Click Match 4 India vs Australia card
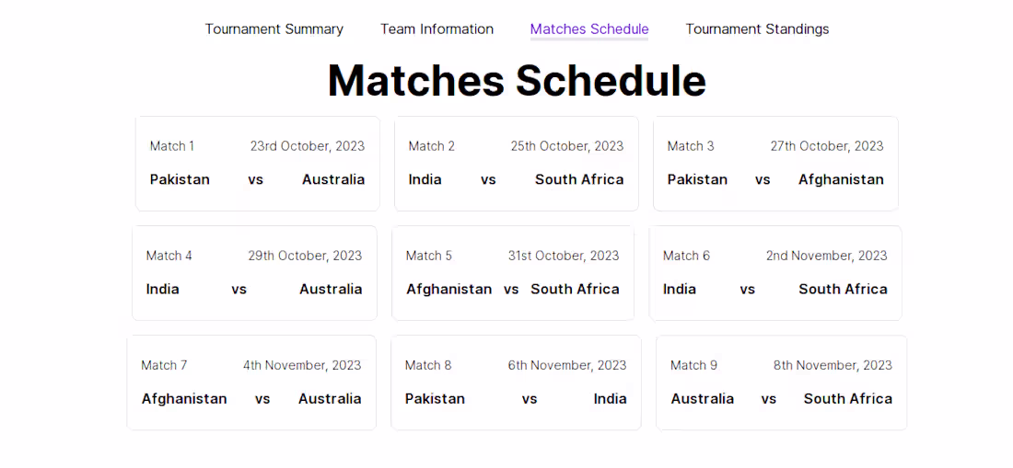1013x468 pixels. [254, 272]
